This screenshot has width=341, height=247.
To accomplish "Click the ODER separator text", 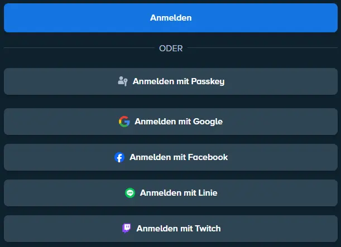I will click(171, 49).
